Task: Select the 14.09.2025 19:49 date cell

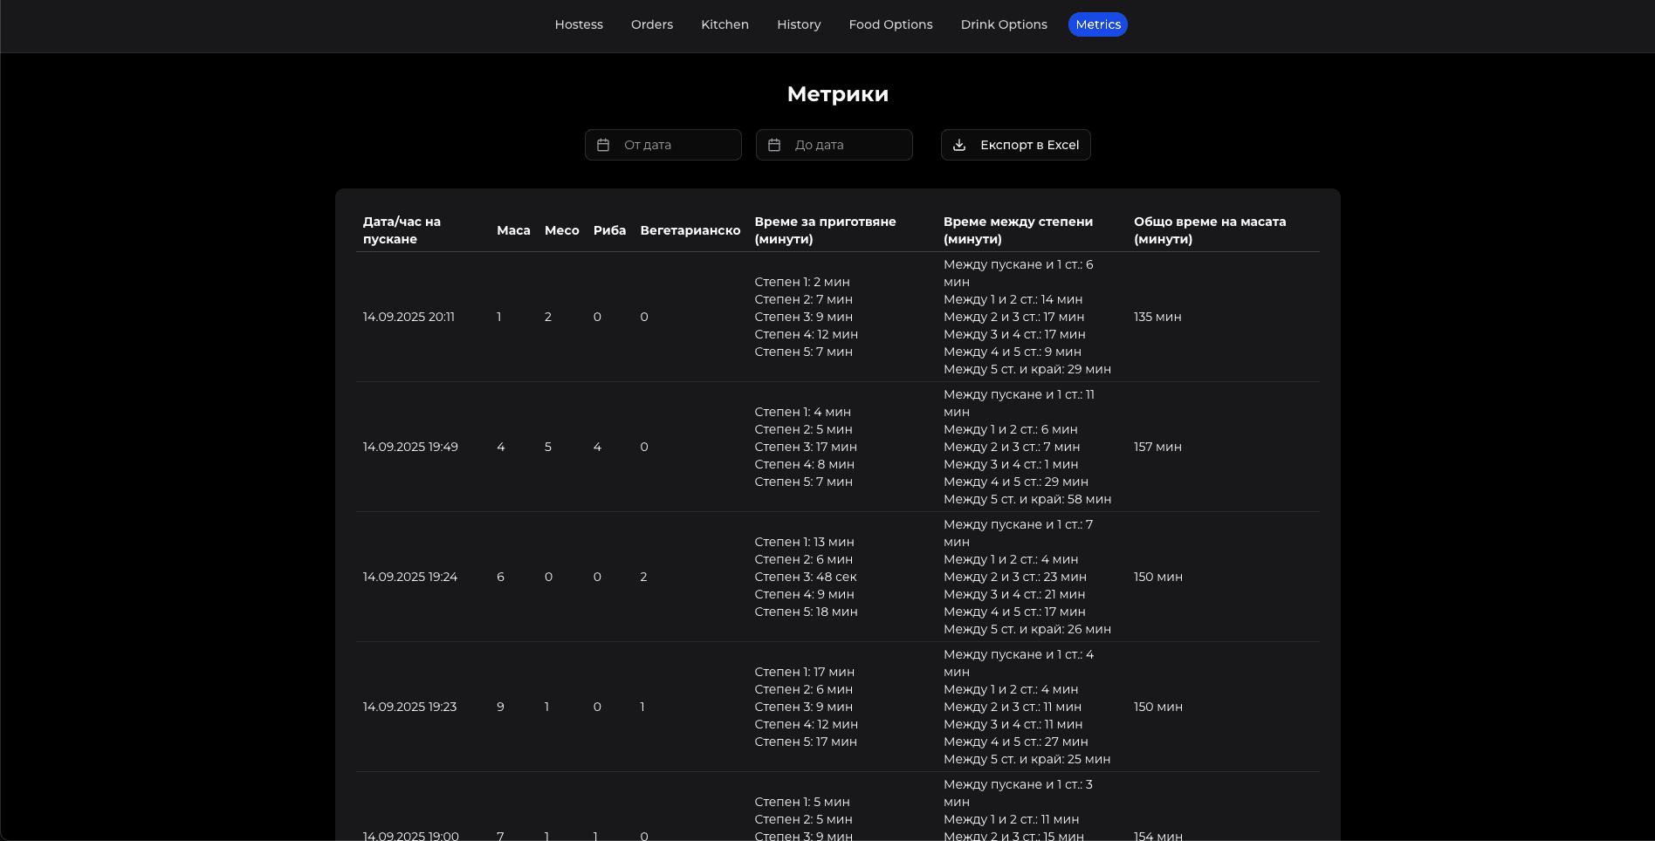Action: click(410, 447)
